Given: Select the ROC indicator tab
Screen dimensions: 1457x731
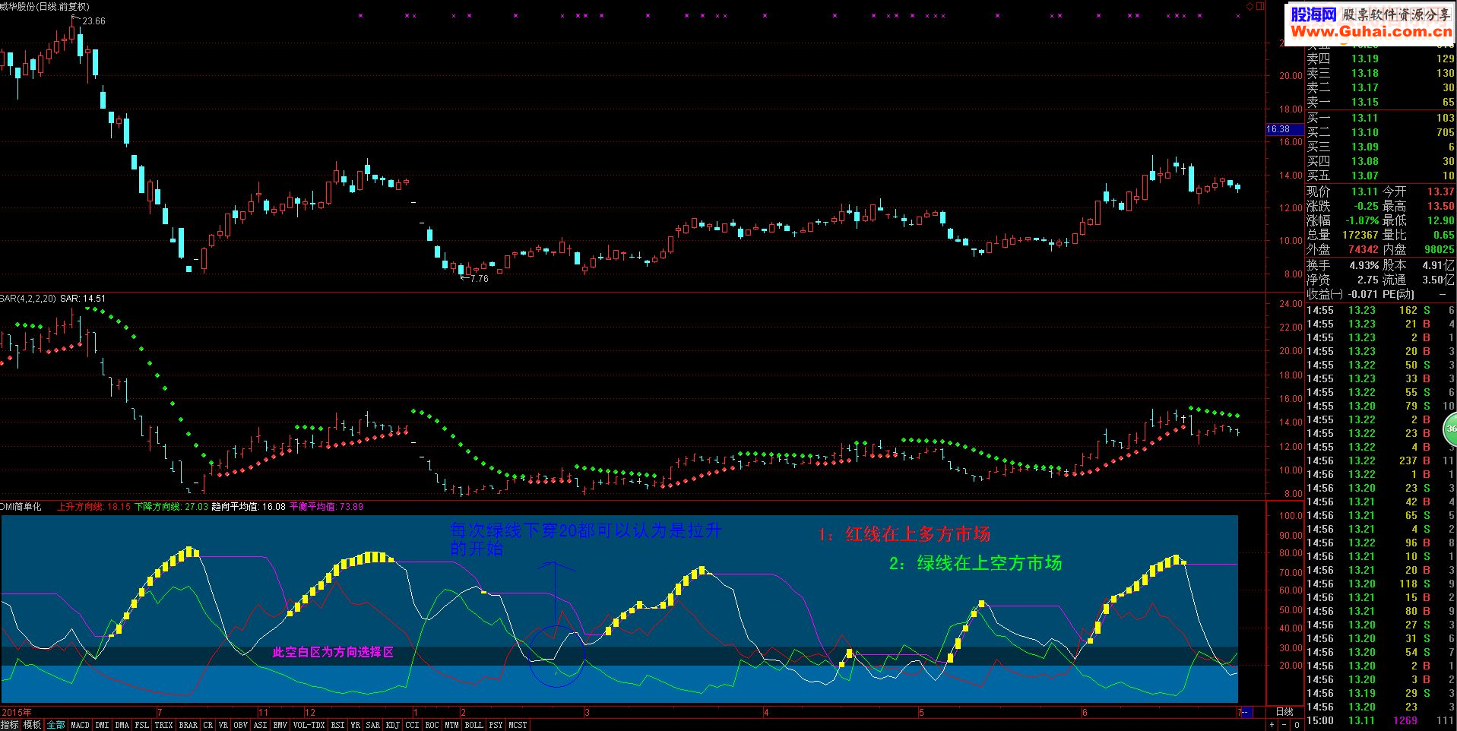Looking at the screenshot, I should pyautogui.click(x=432, y=725).
